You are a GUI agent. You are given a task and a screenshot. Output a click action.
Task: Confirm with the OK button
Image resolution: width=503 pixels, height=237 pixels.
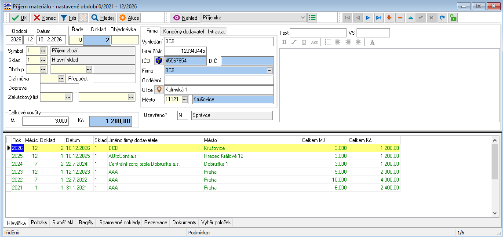point(19,18)
